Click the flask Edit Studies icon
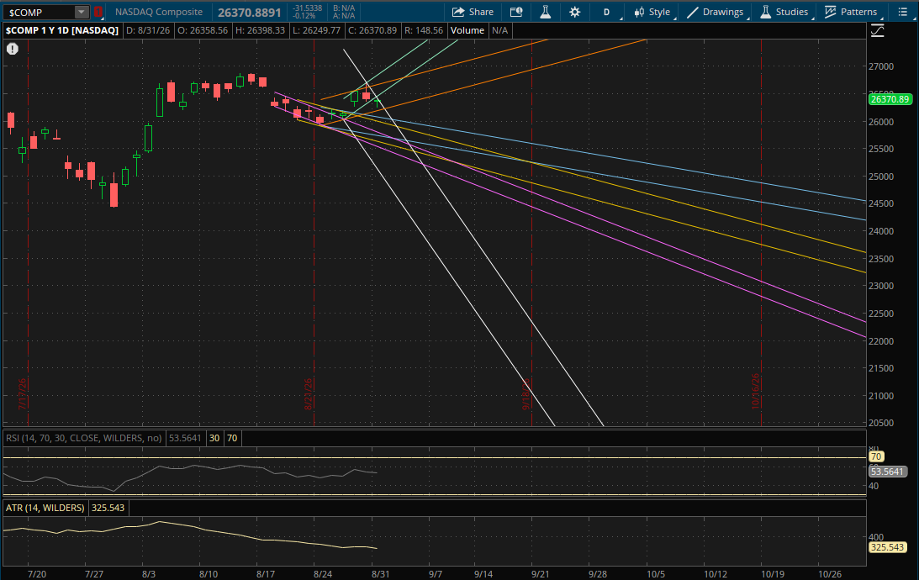This screenshot has width=919, height=580. tap(545, 12)
